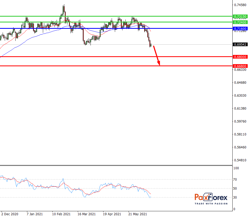Click the RSI 100 level label
The image size is (249, 216).
[236, 168]
